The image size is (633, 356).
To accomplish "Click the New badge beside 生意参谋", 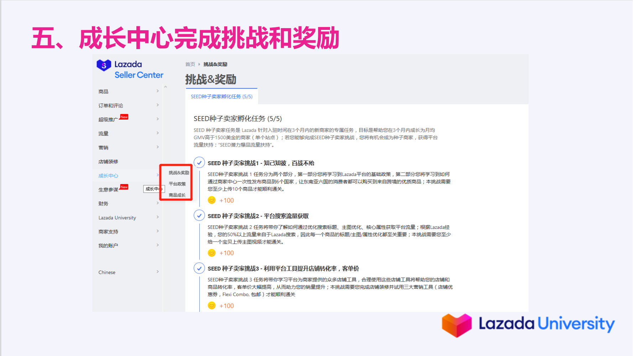I will tap(124, 187).
